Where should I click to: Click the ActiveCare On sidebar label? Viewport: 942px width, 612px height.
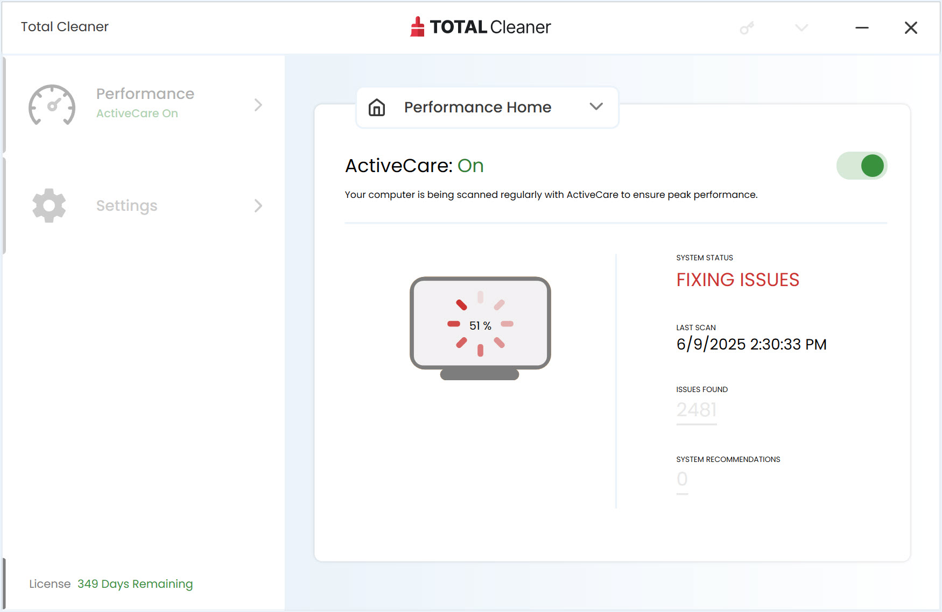pos(137,113)
